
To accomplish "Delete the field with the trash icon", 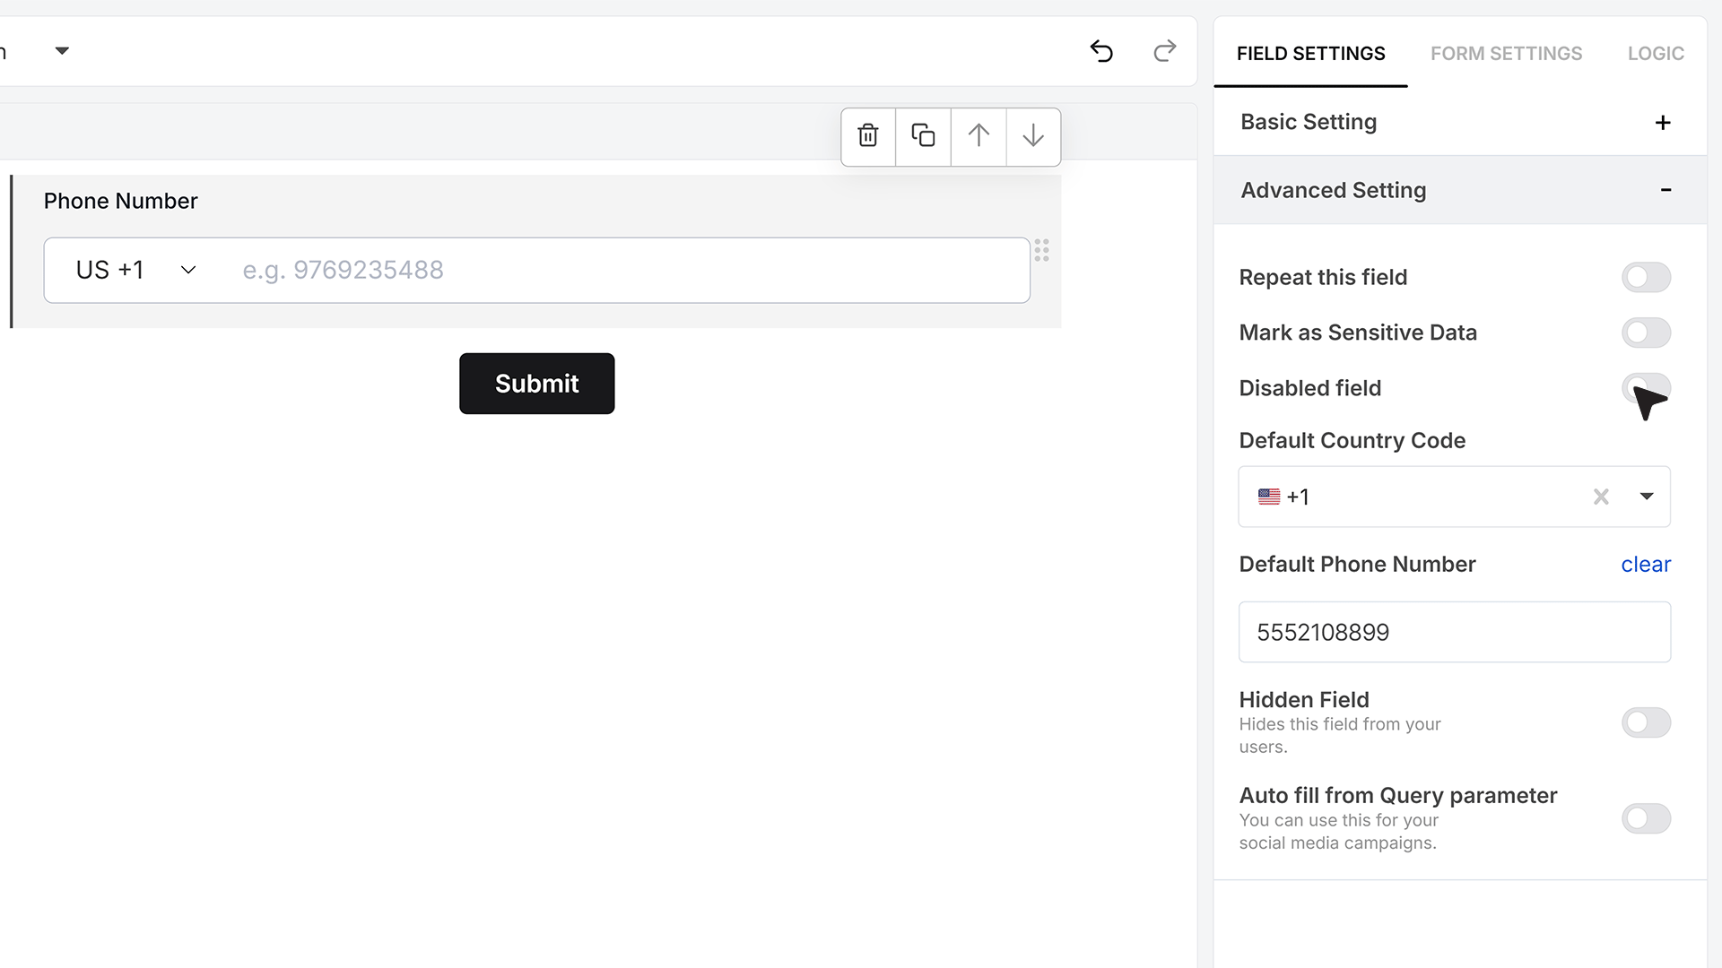I will point(868,136).
